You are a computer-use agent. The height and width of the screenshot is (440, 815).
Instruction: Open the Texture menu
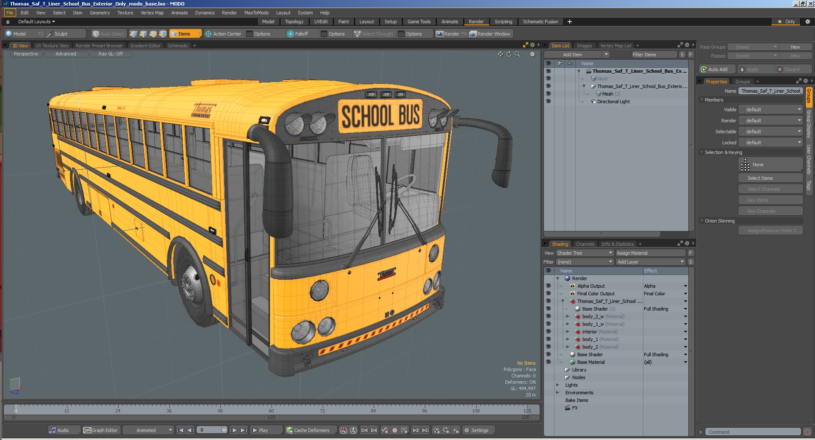coord(125,13)
